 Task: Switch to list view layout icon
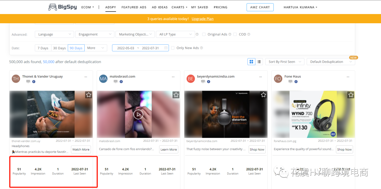coord(259,62)
